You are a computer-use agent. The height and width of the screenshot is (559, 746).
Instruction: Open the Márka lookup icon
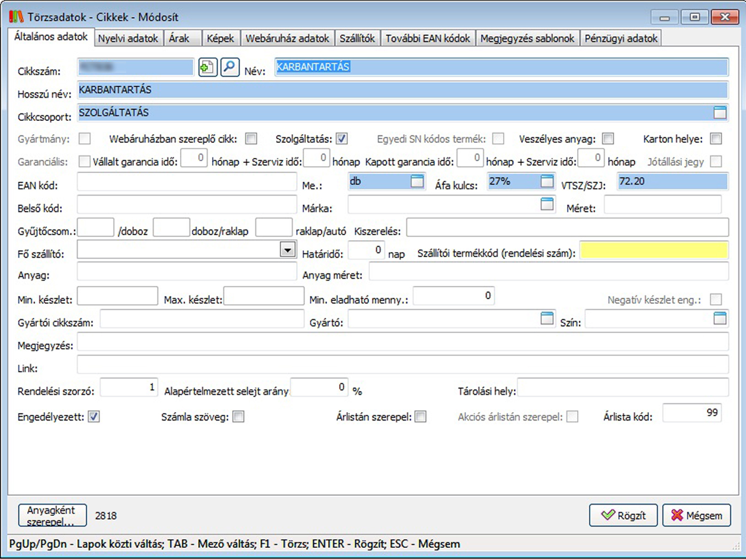pos(547,204)
